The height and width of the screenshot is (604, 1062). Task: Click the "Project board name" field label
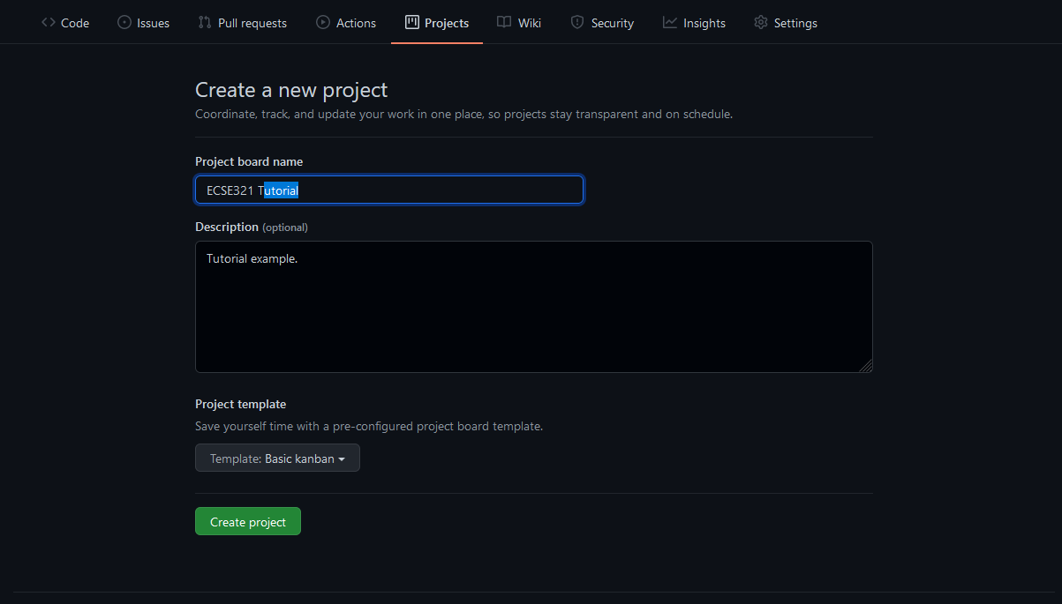(249, 161)
